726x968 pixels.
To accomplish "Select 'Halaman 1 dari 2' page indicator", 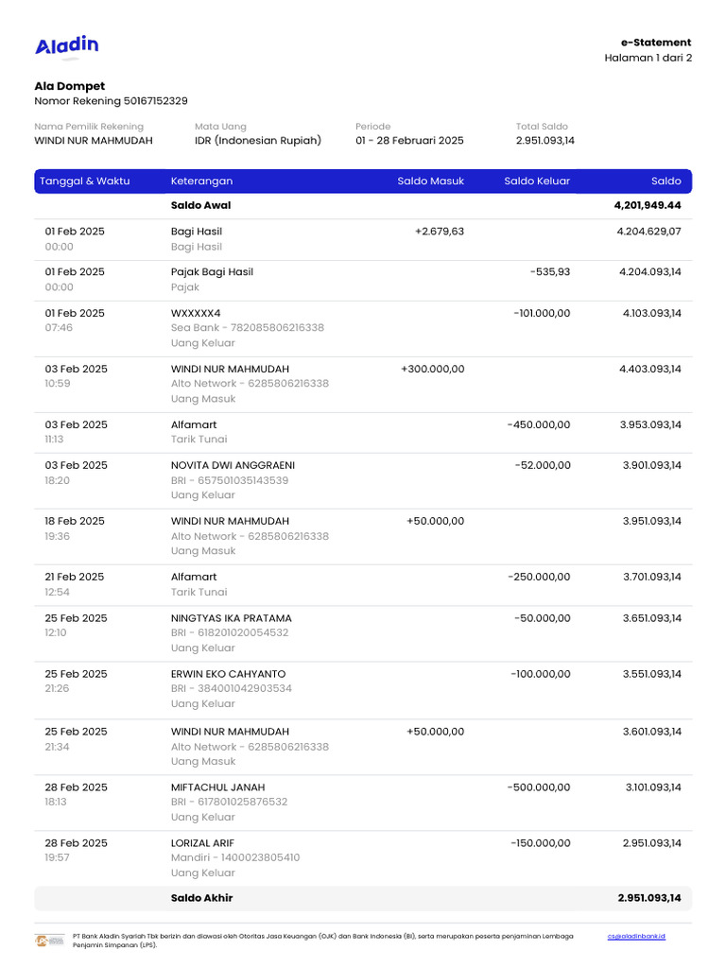I will point(648,58).
